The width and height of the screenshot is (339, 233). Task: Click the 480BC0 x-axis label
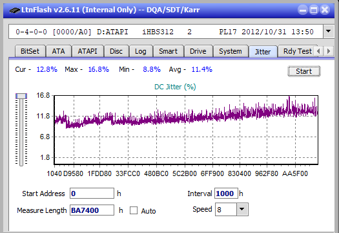tap(156, 173)
